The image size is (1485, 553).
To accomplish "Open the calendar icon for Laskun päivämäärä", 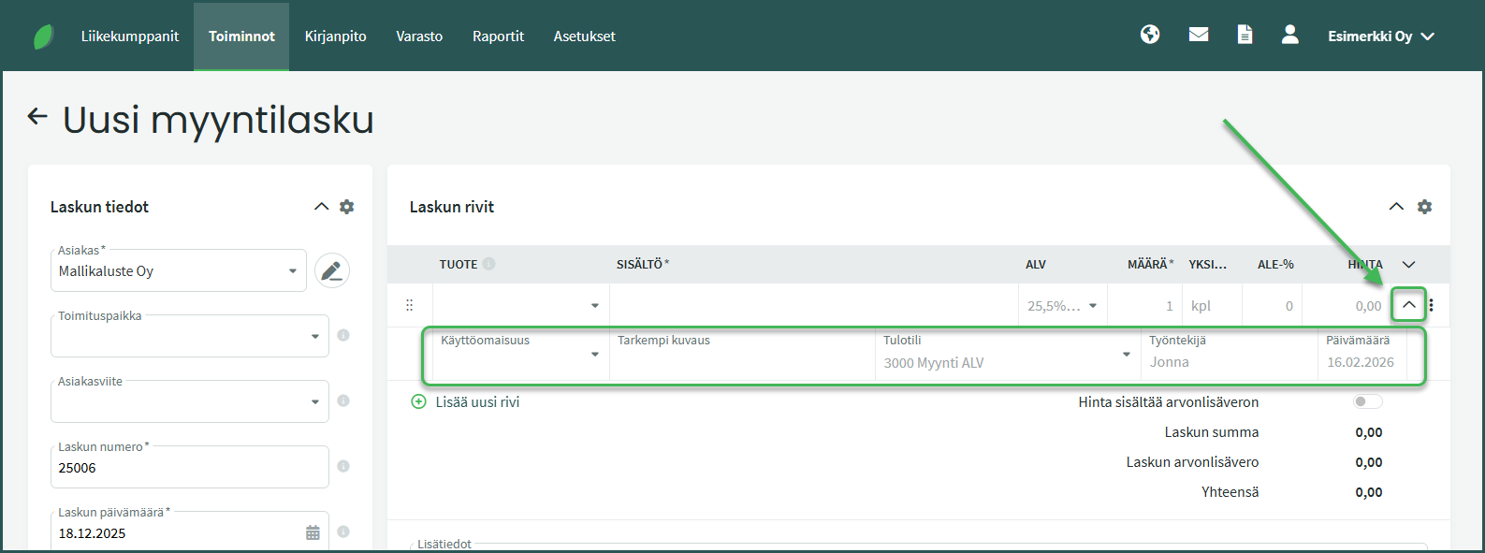I will coord(313,532).
